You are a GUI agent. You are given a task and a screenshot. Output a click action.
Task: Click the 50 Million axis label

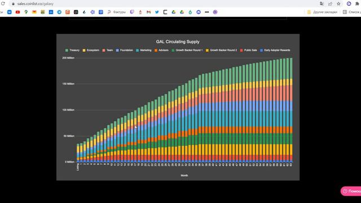tap(69, 136)
